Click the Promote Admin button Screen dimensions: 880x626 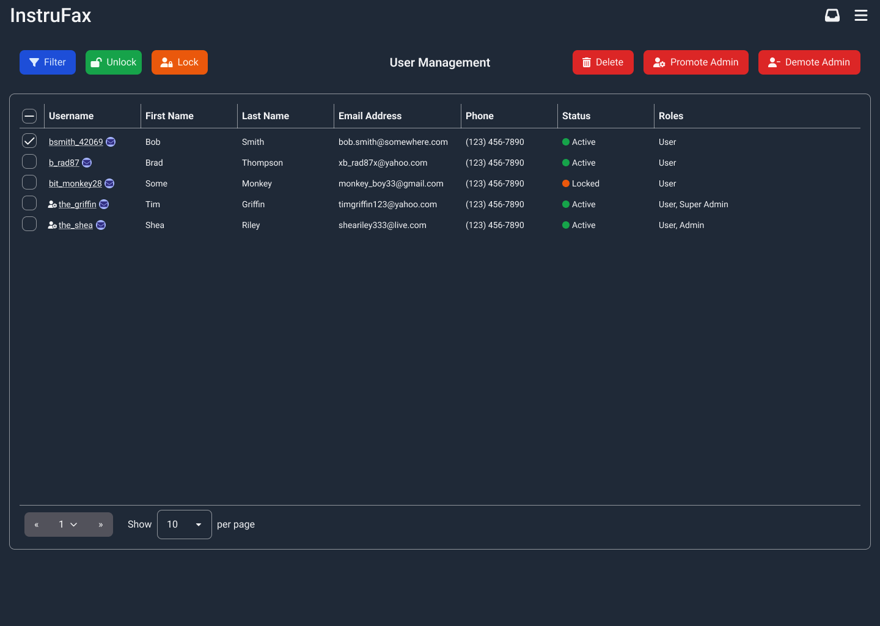pos(696,62)
